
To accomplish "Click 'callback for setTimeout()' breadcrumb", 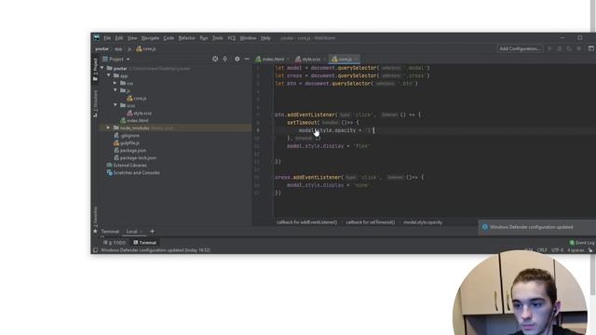I will pos(371,222).
